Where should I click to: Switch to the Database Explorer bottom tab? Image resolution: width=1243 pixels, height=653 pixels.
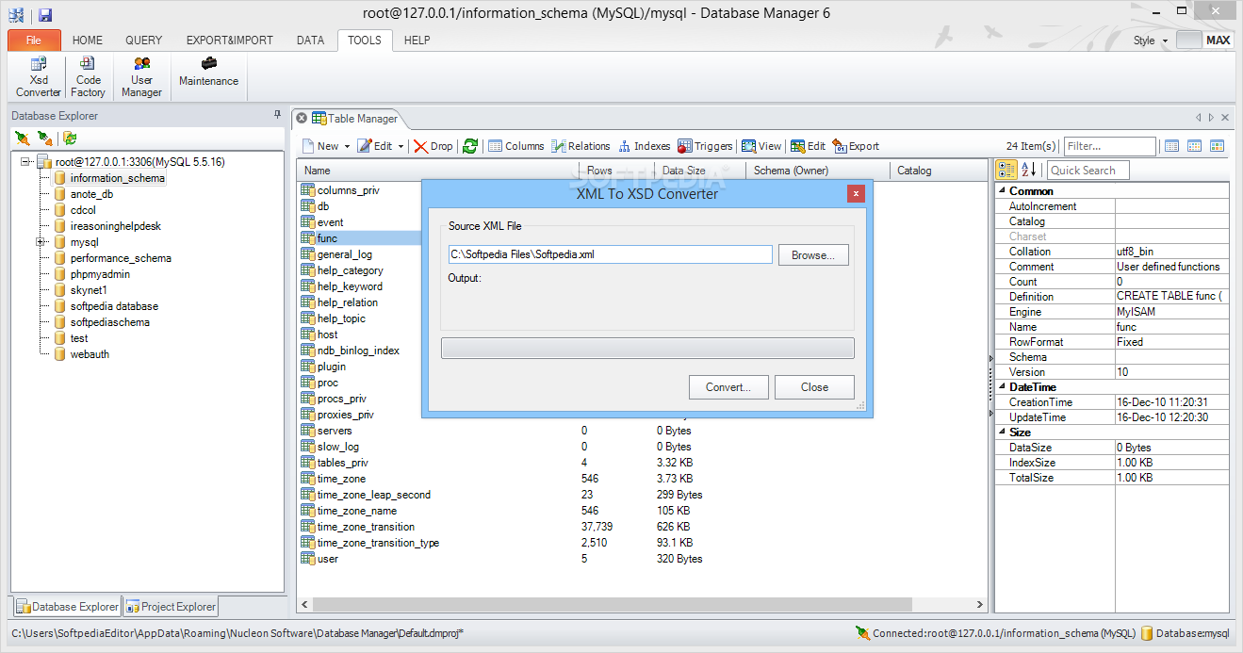67,607
